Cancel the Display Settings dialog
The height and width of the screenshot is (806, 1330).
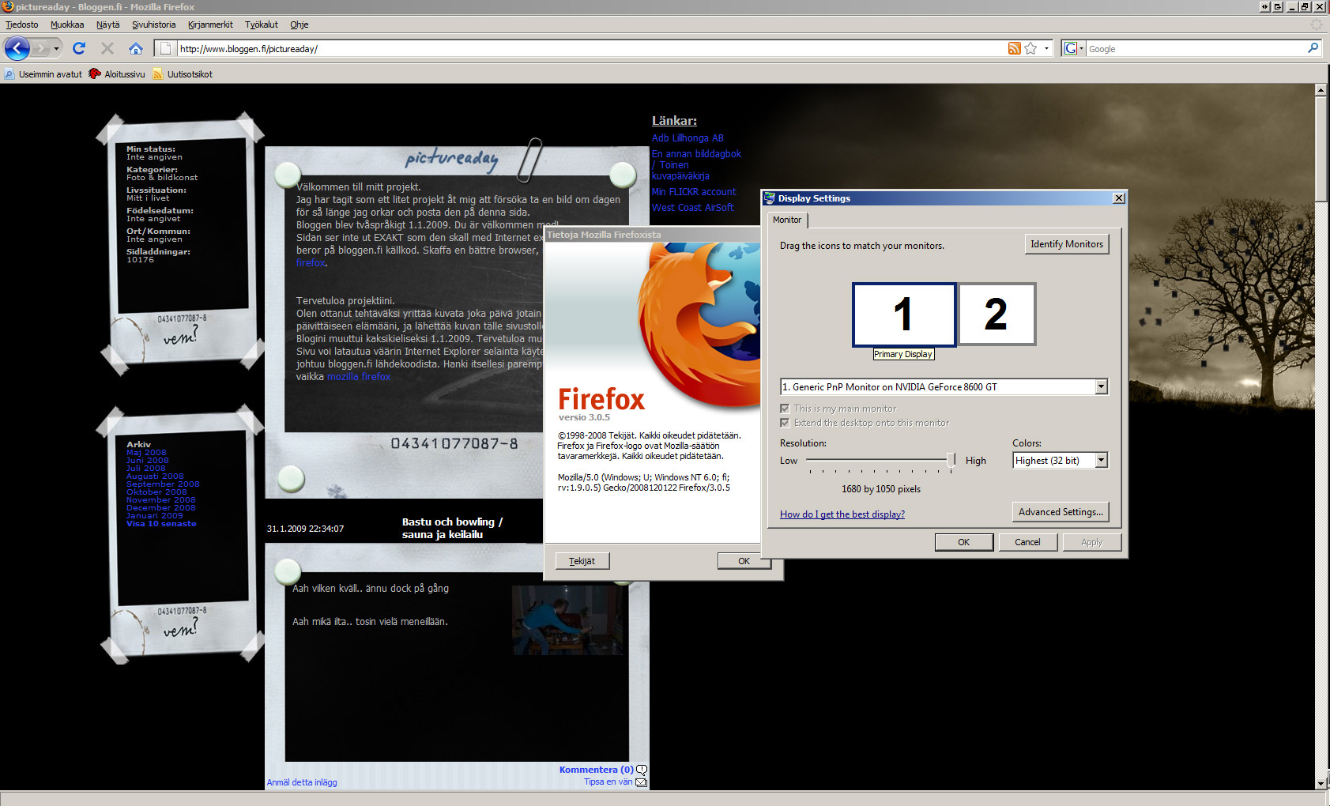coord(1027,542)
